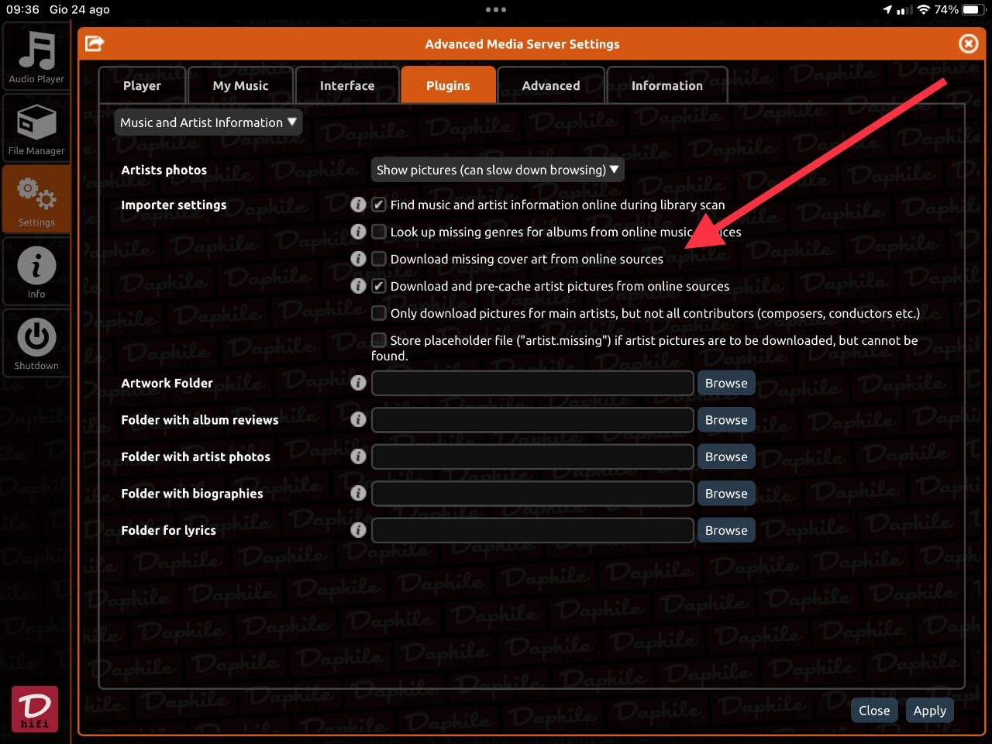The width and height of the screenshot is (992, 744).
Task: Enable Only download pictures for main artists
Action: 379,313
